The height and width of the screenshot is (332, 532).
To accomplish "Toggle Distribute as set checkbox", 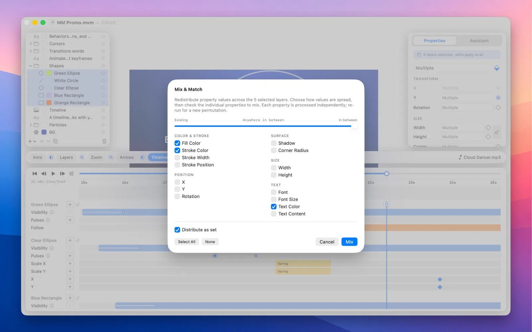I will [177, 230].
